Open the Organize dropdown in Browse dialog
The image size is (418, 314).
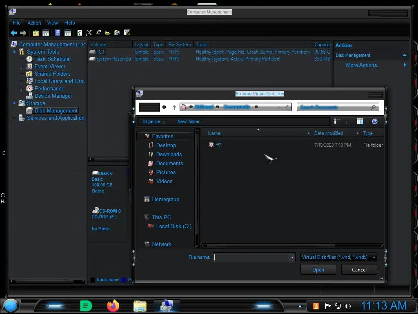[x=153, y=121]
